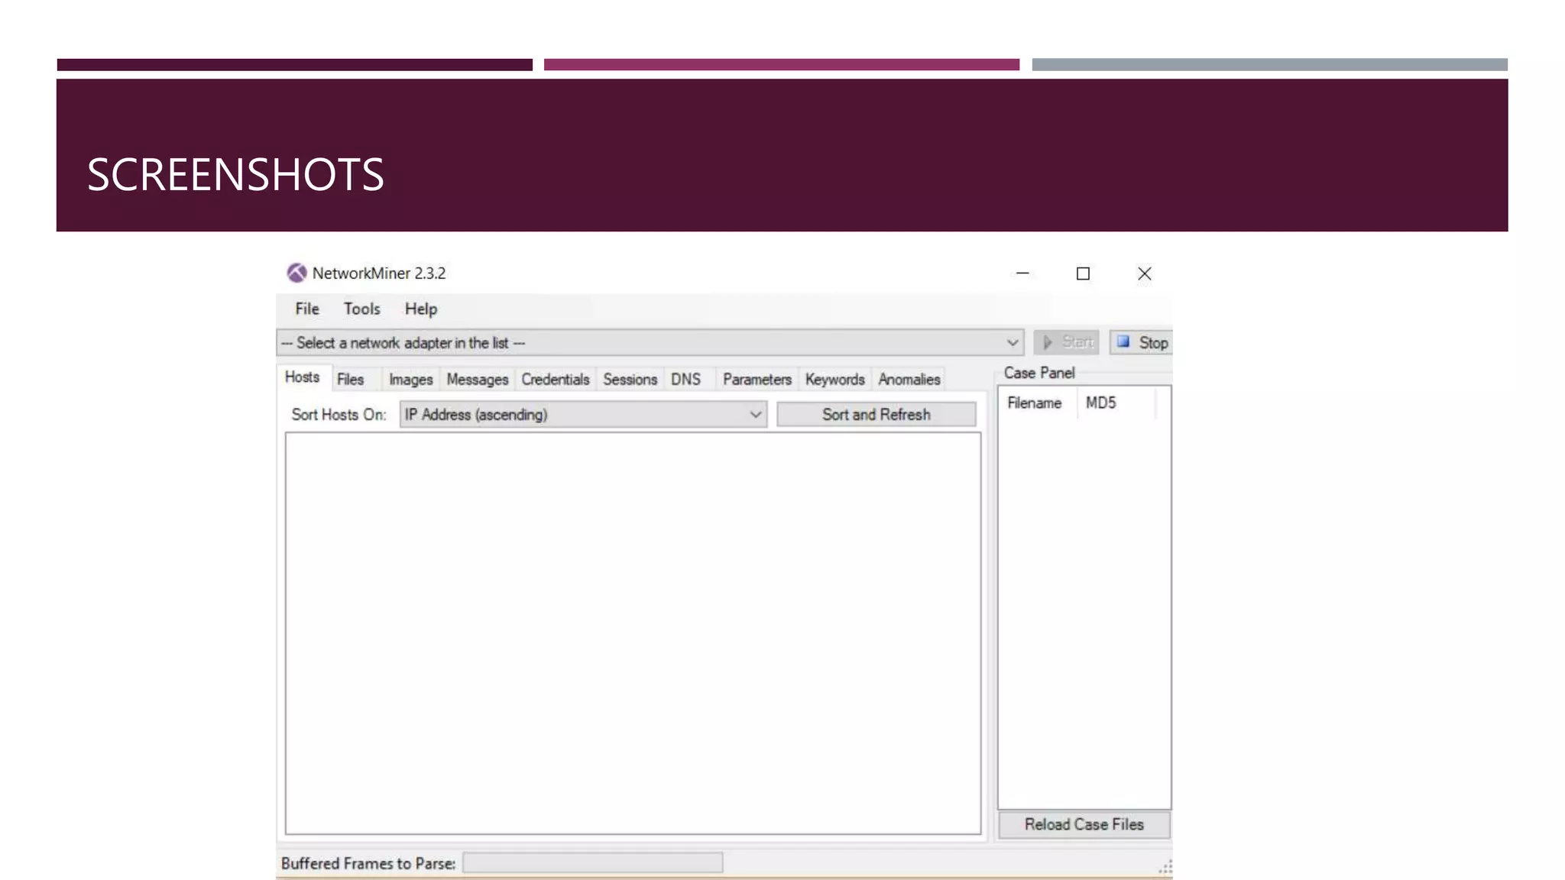Screen dimensions: 1565x880
Task: Open the DNS tab
Action: (x=685, y=380)
